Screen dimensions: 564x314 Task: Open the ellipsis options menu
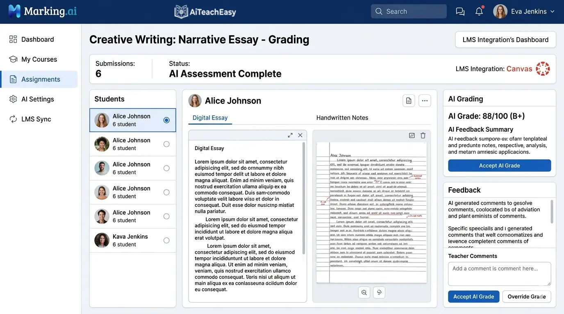coord(425,101)
